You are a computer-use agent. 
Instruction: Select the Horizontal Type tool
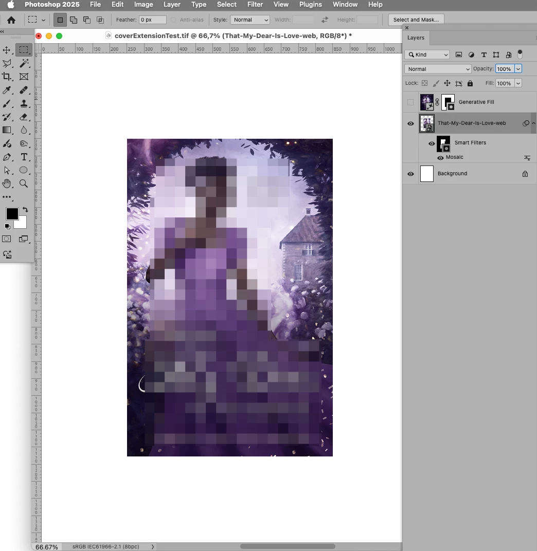(x=24, y=157)
